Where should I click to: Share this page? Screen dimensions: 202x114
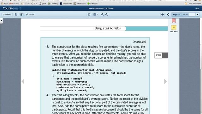click(168, 15)
